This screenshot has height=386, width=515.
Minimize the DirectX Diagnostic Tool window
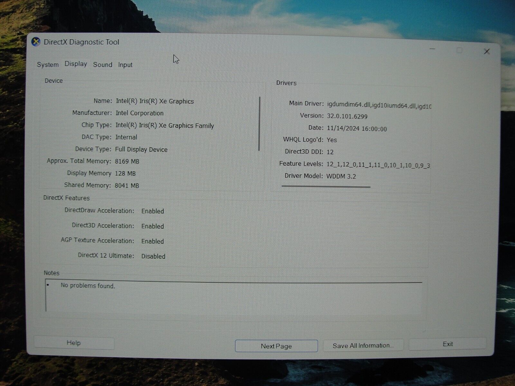[x=432, y=49]
